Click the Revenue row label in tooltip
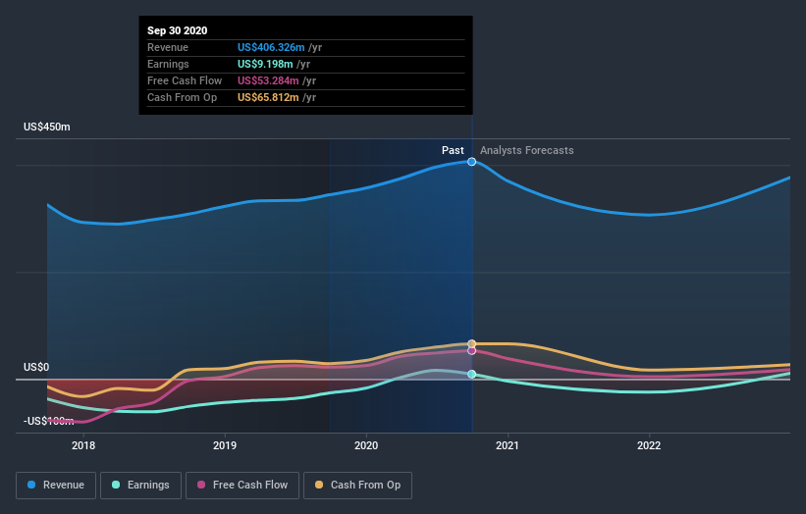Image resolution: width=806 pixels, height=514 pixels. click(168, 47)
